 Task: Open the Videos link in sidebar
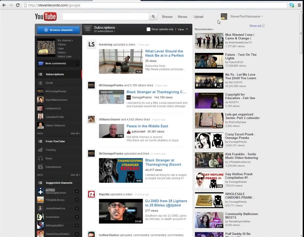(x=62, y=44)
